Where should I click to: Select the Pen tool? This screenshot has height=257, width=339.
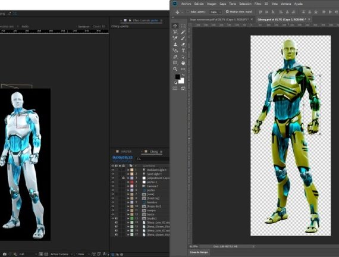(175, 57)
